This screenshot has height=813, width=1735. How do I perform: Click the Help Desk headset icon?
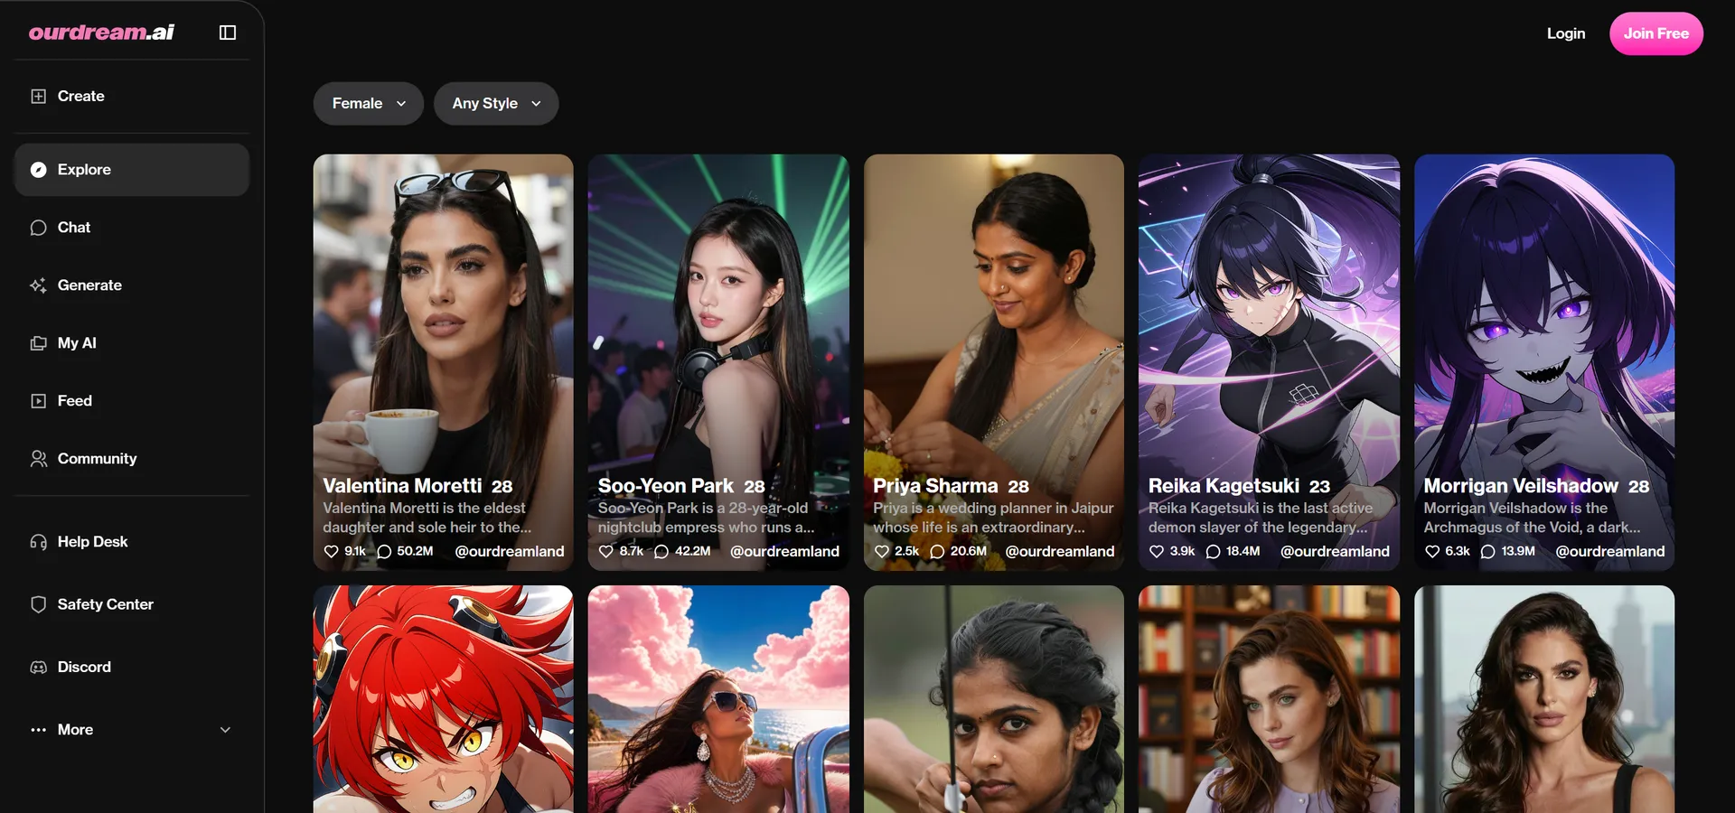38,542
